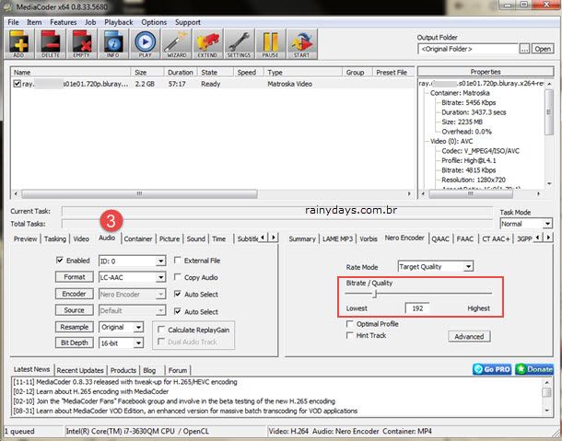The image size is (562, 441).
Task: Switch to the QAAC encoder tab
Action: click(x=440, y=239)
